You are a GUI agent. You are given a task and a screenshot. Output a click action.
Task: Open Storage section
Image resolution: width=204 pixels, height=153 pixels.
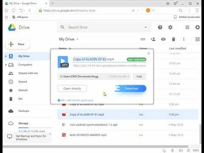[23, 123]
